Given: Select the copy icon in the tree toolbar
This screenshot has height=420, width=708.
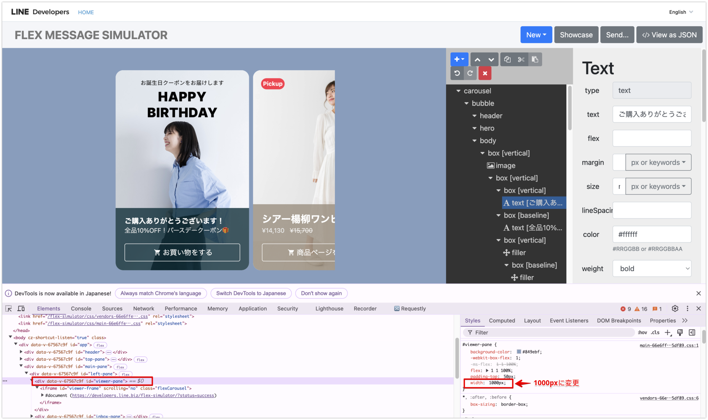Looking at the screenshot, I should click(507, 59).
